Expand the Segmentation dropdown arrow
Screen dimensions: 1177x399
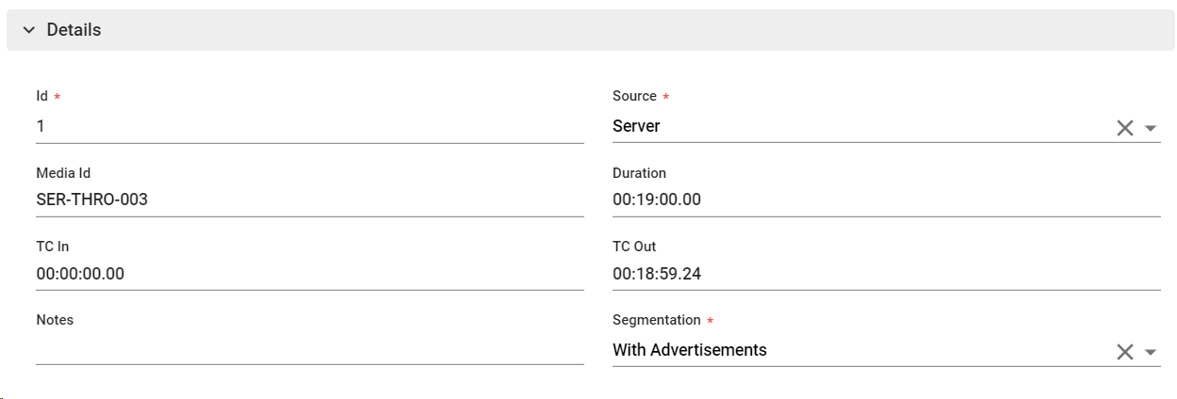[x=1151, y=352]
